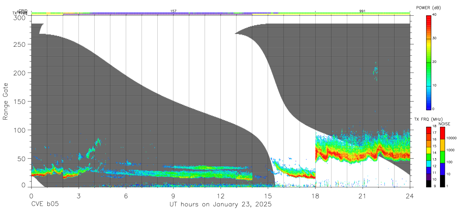Viewport: 461px width, 212px height.
Task: Click the '10000' label on NOISE scale
Action: tap(452, 138)
